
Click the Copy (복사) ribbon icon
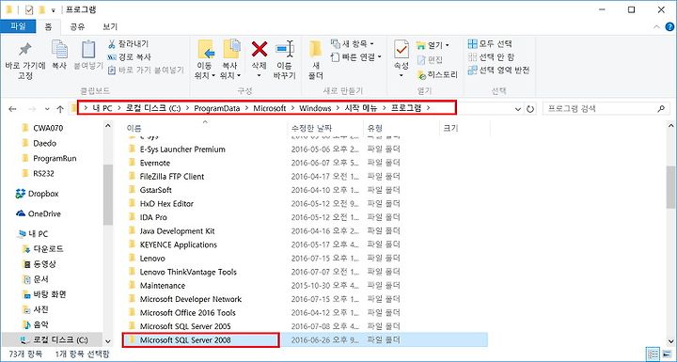(x=59, y=49)
